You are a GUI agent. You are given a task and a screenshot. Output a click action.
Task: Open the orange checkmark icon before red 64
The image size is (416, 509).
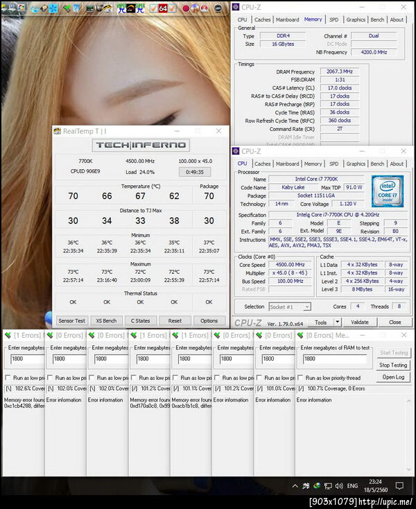click(154, 8)
